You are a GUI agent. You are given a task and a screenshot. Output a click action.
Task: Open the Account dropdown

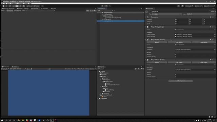pyautogui.click(x=189, y=6)
